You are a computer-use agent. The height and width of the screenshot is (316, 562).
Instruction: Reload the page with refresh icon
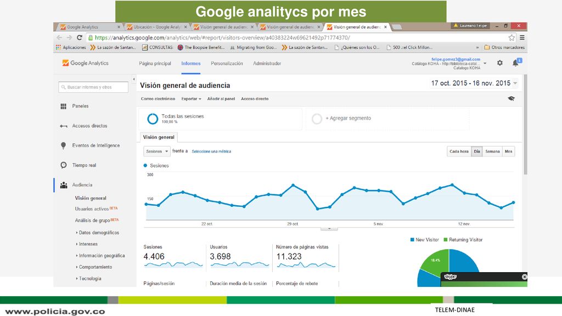coord(80,37)
